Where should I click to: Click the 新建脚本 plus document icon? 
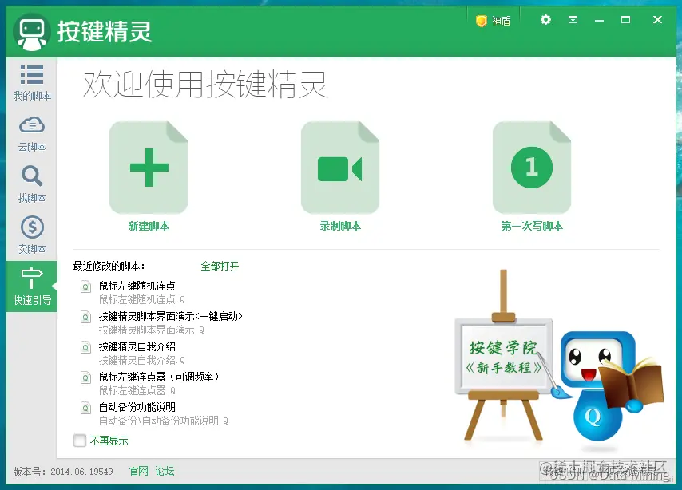click(149, 168)
